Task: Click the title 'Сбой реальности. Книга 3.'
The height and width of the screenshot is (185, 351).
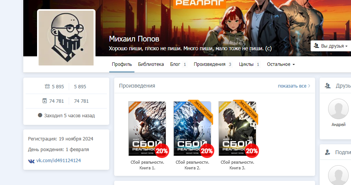Action: (x=237, y=165)
